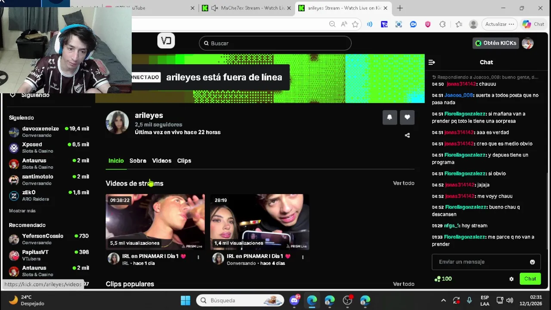Open zEkO channel in sidebar
Viewport: 551px width, 310px height.
pos(49,195)
